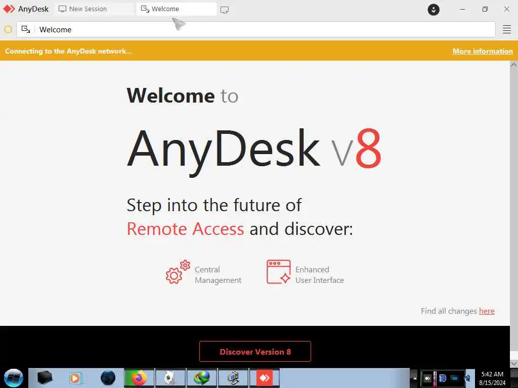Click scrollbar up arrow
Viewport: 518px width, 388px height.
(514, 65)
